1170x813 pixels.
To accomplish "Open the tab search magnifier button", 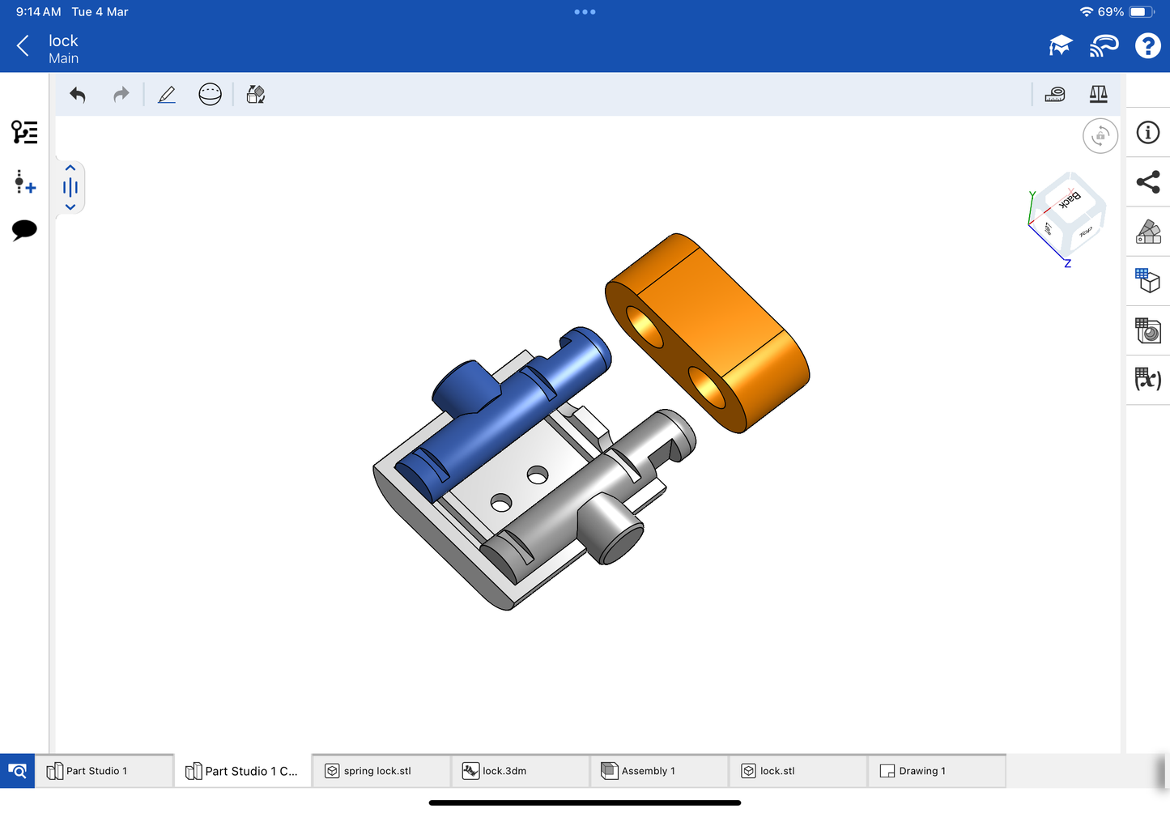I will (x=17, y=771).
